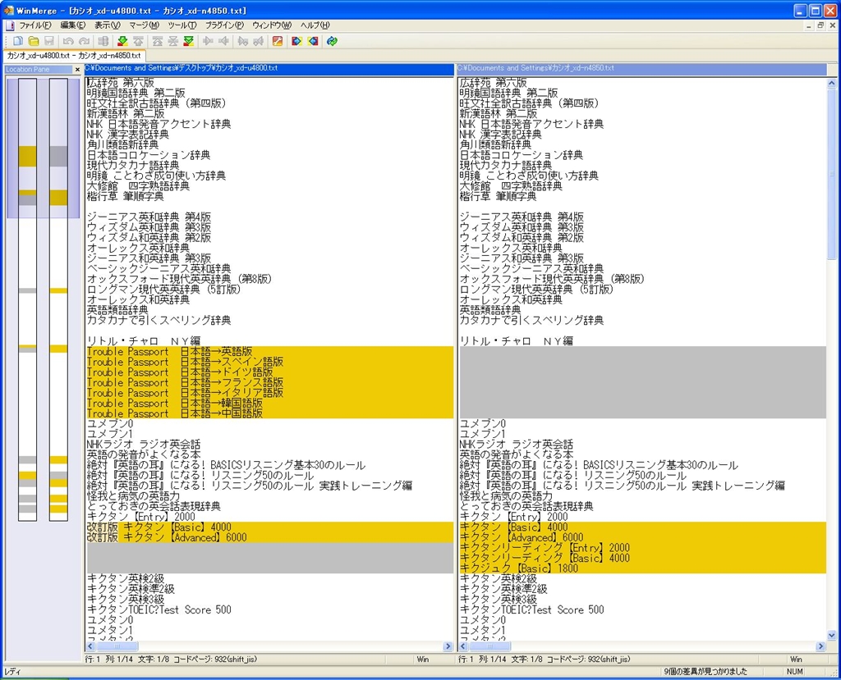The image size is (841, 680).
Task: Click リトル・チャロ NY編 in left pane
Action: [143, 341]
